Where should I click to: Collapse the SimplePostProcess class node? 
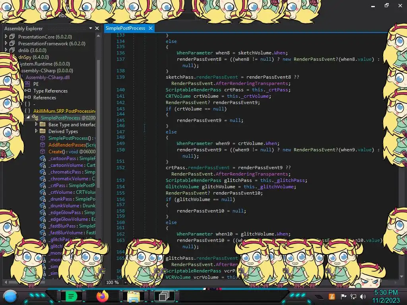click(x=28, y=118)
